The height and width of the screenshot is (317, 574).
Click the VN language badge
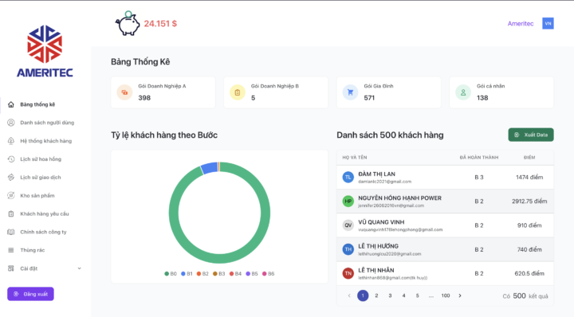tap(548, 23)
